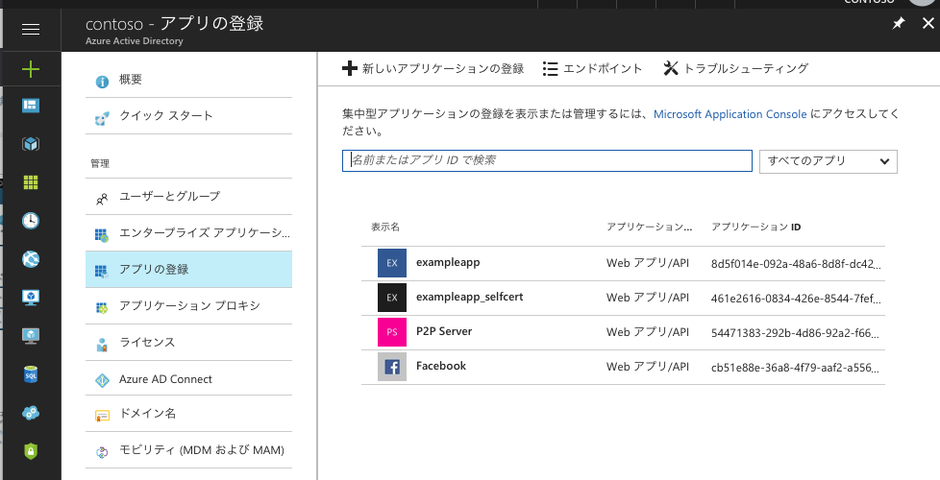Open the globe App Services icon
The height and width of the screenshot is (480, 940).
point(31,259)
